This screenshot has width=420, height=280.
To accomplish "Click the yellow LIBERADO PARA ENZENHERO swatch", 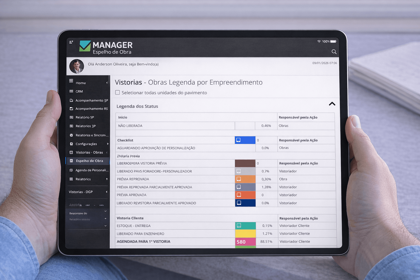I will click(245, 234).
